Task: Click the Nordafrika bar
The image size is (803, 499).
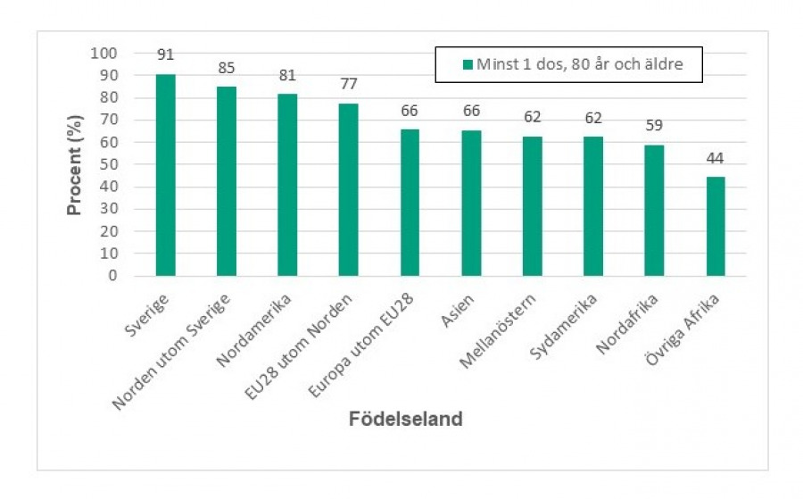Action: click(x=654, y=211)
